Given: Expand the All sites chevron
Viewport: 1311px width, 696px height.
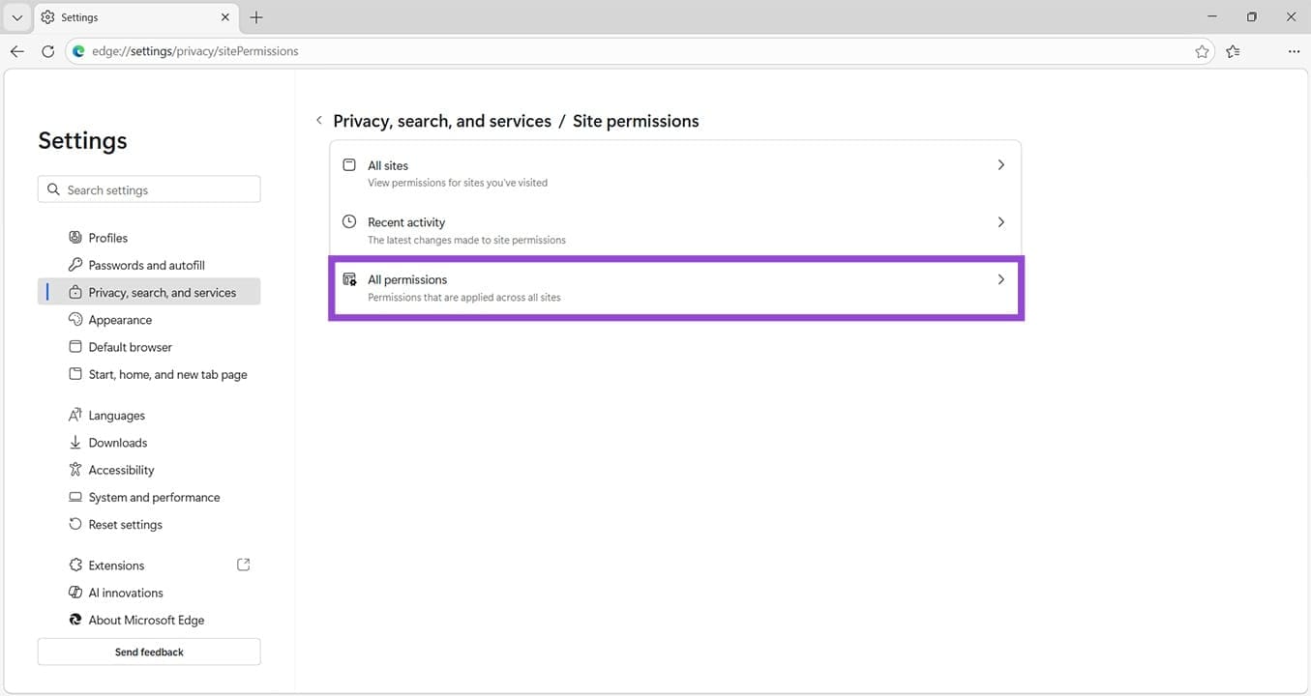Looking at the screenshot, I should 1001,164.
